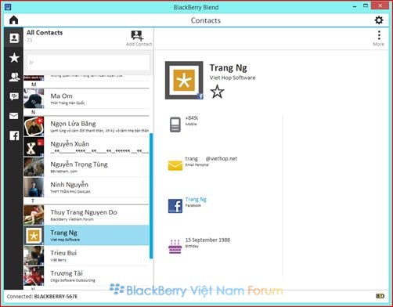The image size is (393, 307).
Task: Select the highlighted Trang Ng list entry
Action: coord(86,235)
